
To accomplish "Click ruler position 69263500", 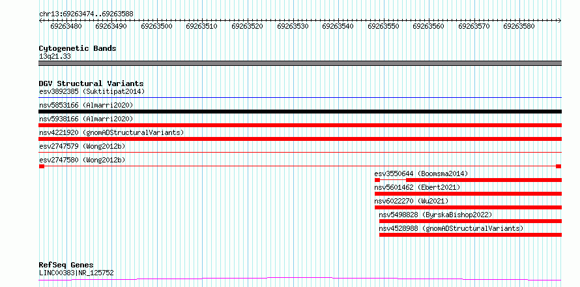I will (x=157, y=26).
